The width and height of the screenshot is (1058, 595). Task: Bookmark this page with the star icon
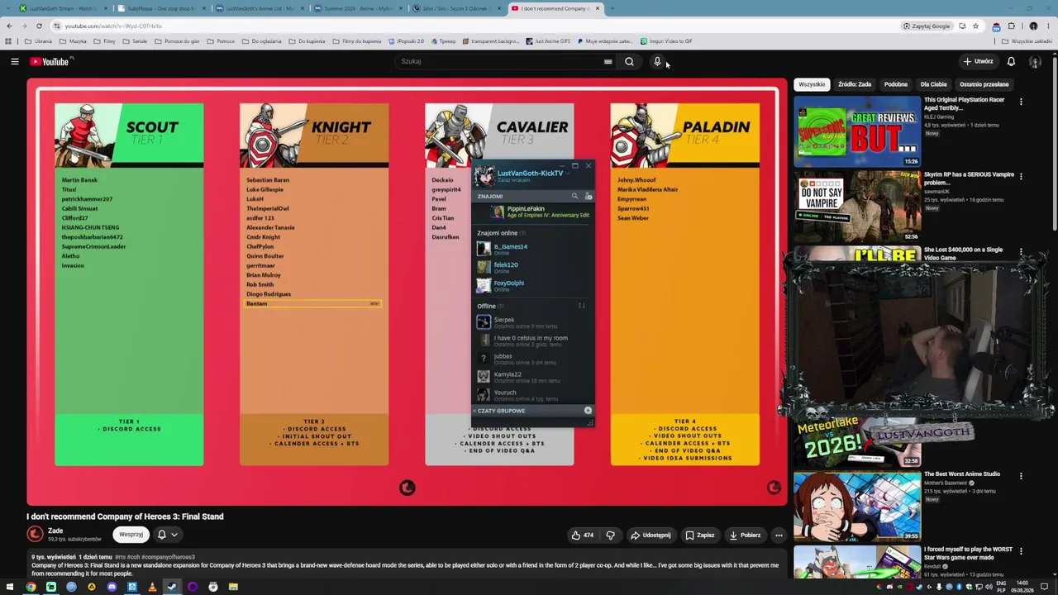coord(975,26)
